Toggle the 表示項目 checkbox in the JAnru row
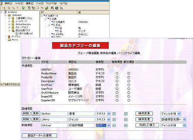This screenshot has height=140, width=193. (x=126, y=120)
